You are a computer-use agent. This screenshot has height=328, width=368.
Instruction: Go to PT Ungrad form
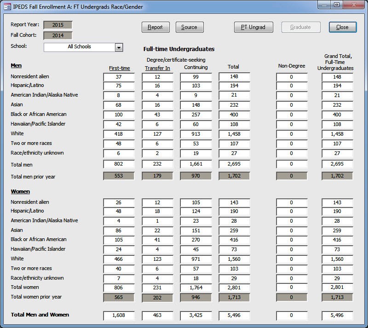(253, 27)
